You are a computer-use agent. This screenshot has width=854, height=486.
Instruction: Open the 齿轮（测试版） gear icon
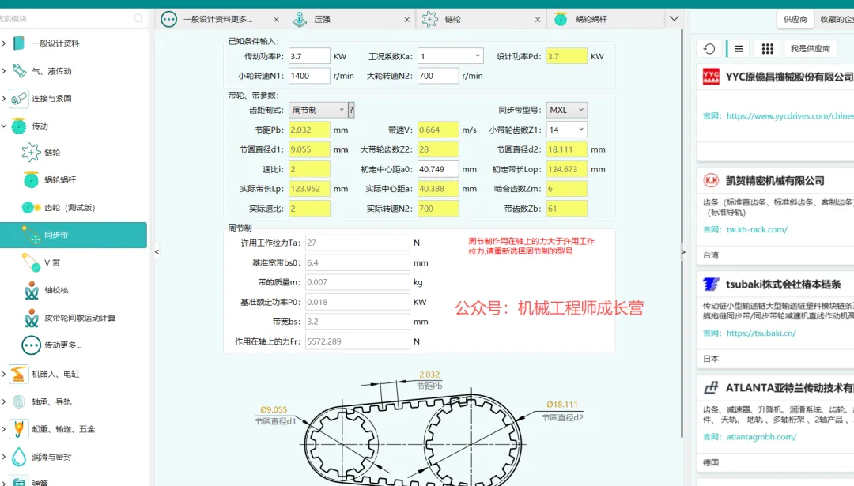pos(31,207)
